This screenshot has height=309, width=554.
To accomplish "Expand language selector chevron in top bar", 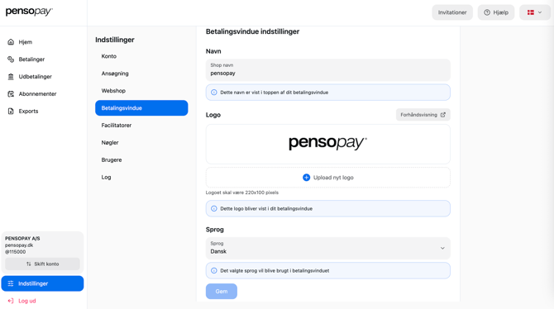I will 540,12.
